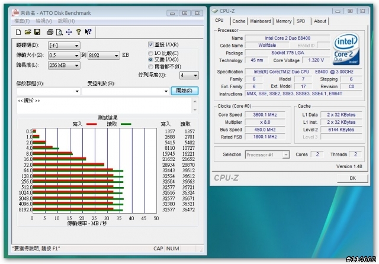379x264 pixels.
Task: Open print preview icon in ATTO toolbar
Action: [x=59, y=32]
